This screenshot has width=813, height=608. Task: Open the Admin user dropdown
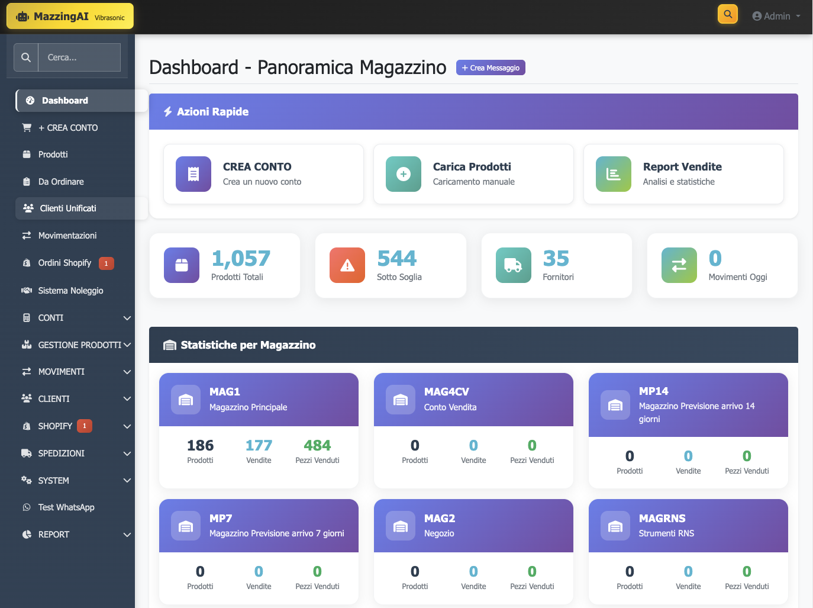pos(776,16)
